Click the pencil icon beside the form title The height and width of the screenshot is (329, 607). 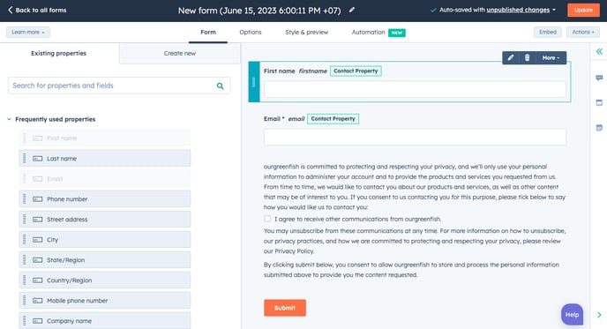pyautogui.click(x=351, y=10)
